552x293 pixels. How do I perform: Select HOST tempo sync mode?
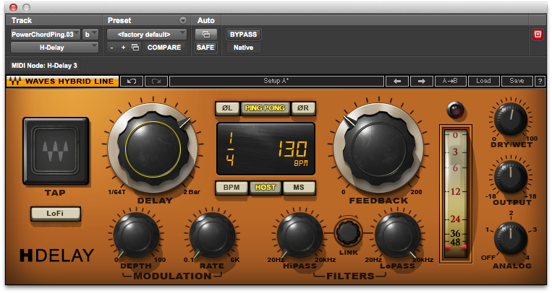pyautogui.click(x=265, y=188)
